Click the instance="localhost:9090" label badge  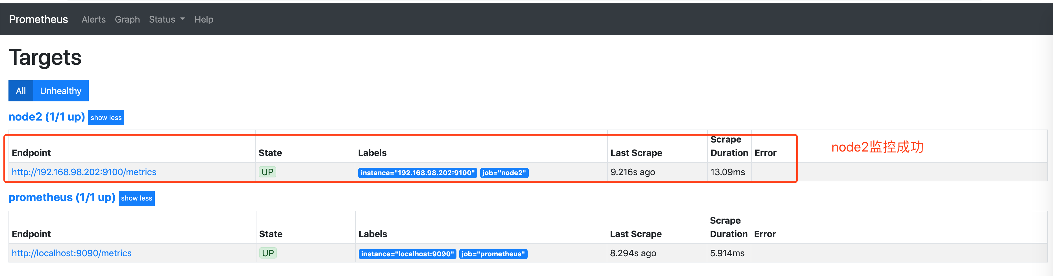[407, 254]
